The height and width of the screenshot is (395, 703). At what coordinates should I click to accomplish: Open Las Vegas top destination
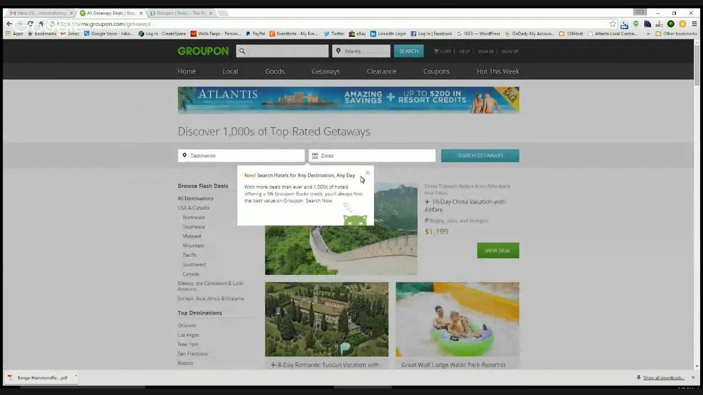188,335
